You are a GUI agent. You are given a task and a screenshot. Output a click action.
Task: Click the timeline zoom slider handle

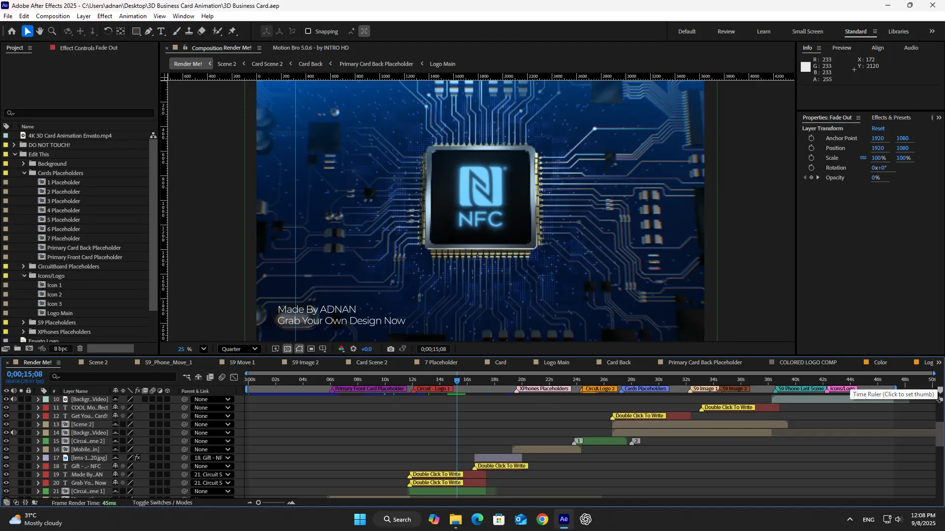coord(258,502)
